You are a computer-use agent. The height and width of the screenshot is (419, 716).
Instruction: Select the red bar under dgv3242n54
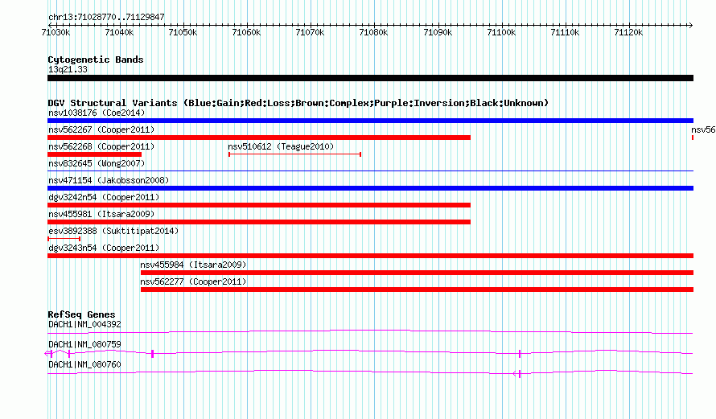[259, 205]
